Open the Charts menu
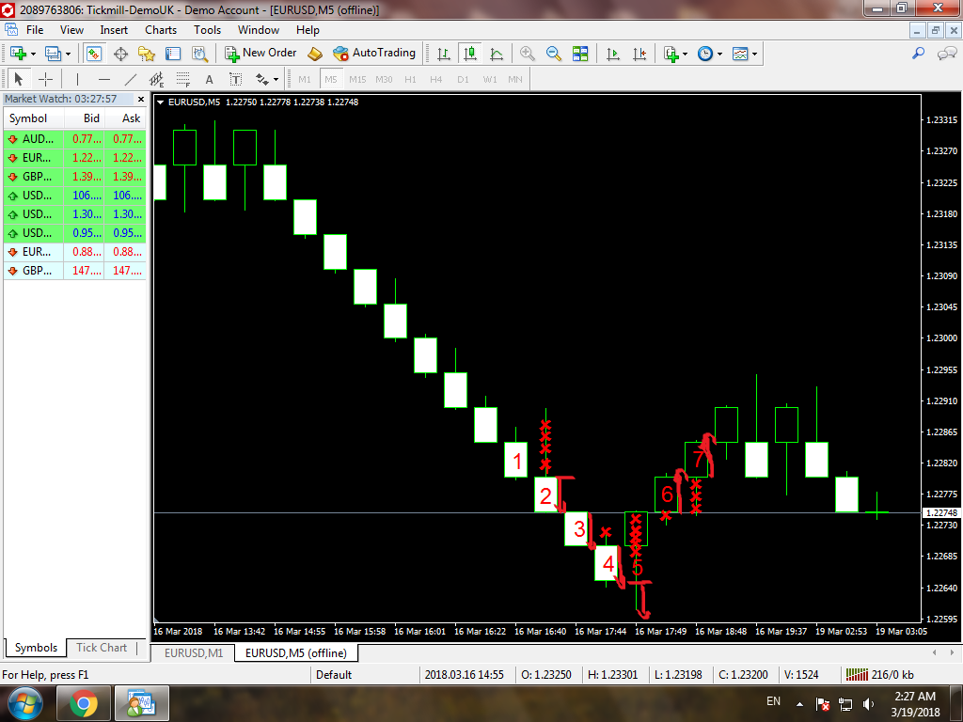Image resolution: width=963 pixels, height=722 pixels. pyautogui.click(x=161, y=30)
